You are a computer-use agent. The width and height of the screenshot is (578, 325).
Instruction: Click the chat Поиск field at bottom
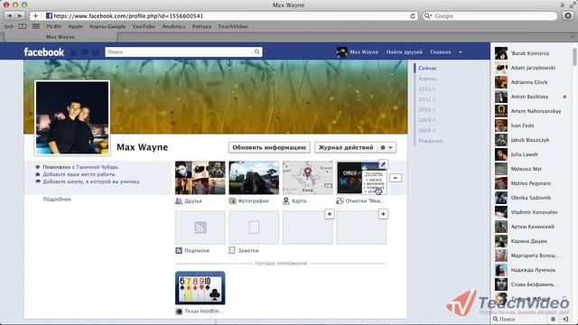click(520, 319)
